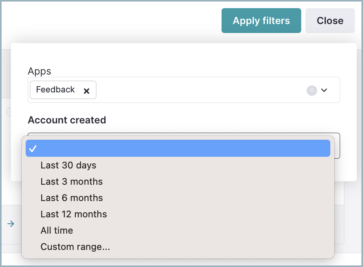Choose Last 30 days option
This screenshot has width=363, height=267.
[178, 165]
